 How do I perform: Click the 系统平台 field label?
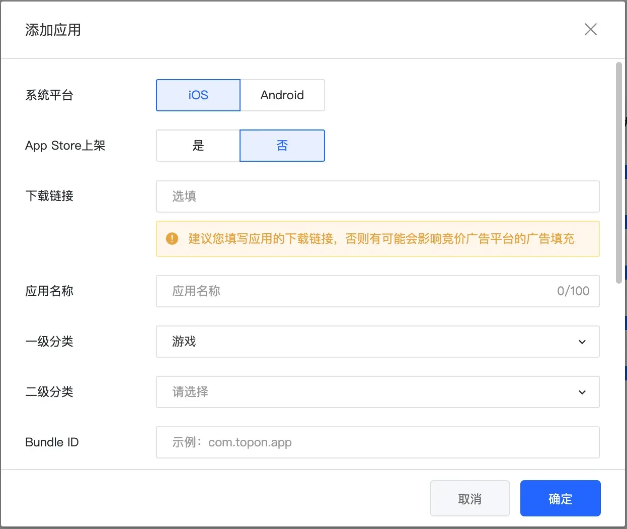pos(49,95)
